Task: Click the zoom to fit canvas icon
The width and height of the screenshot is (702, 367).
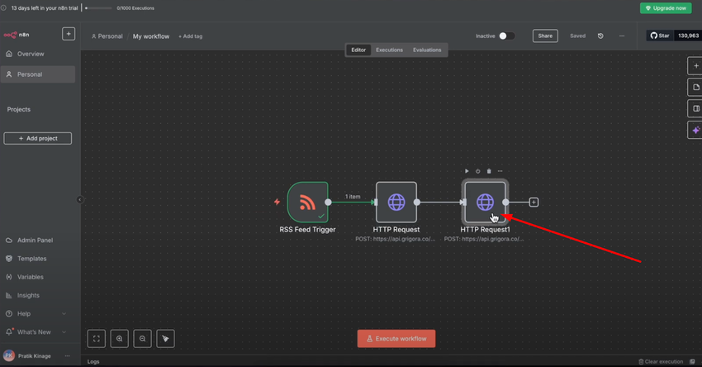Action: (97, 339)
